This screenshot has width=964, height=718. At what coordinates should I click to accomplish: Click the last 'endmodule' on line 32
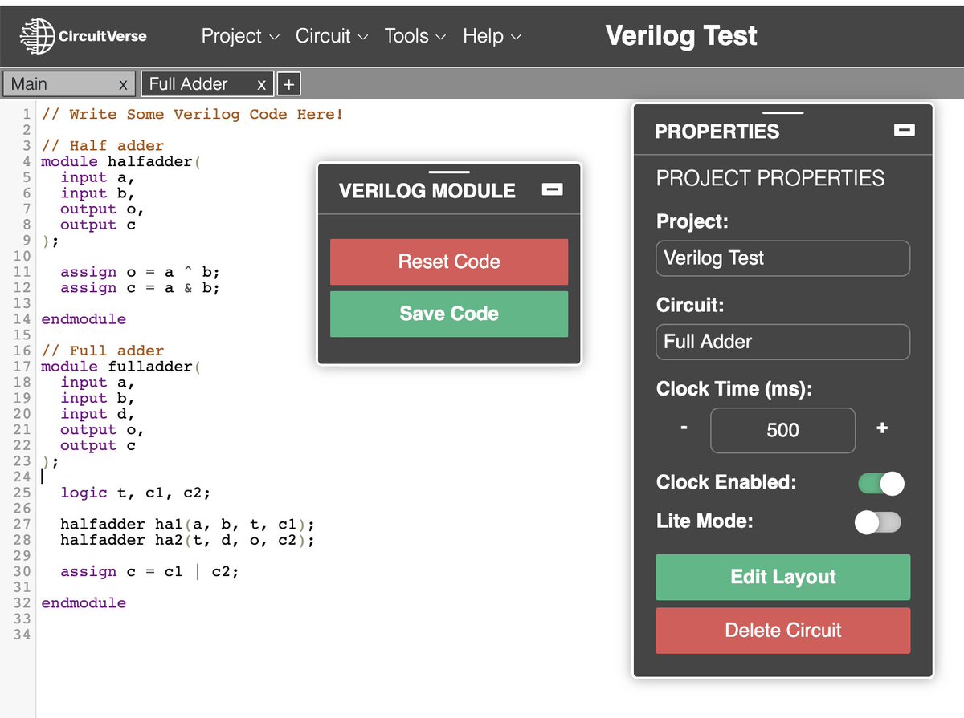click(x=84, y=602)
